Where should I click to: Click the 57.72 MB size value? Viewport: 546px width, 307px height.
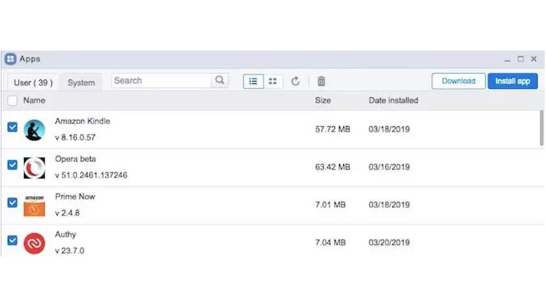(332, 129)
